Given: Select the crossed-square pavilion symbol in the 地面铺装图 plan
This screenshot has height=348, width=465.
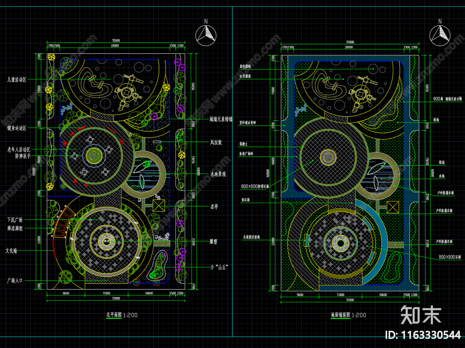Looking at the screenshot, I should click(393, 207).
